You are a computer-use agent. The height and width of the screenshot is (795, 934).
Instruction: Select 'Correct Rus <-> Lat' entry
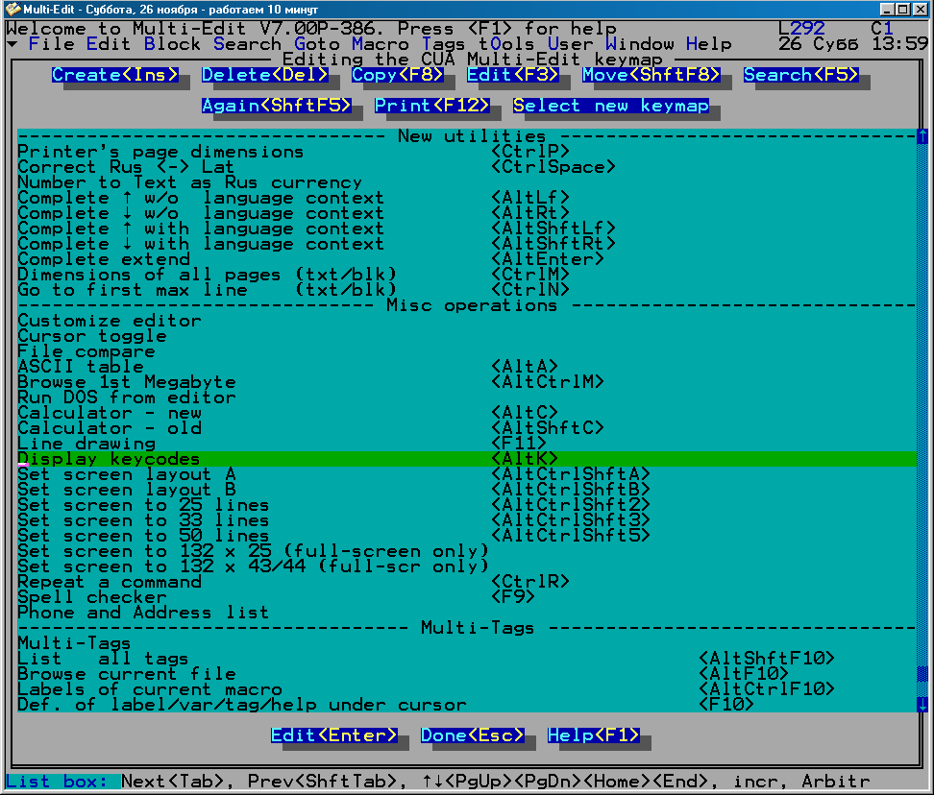pyautogui.click(x=467, y=167)
